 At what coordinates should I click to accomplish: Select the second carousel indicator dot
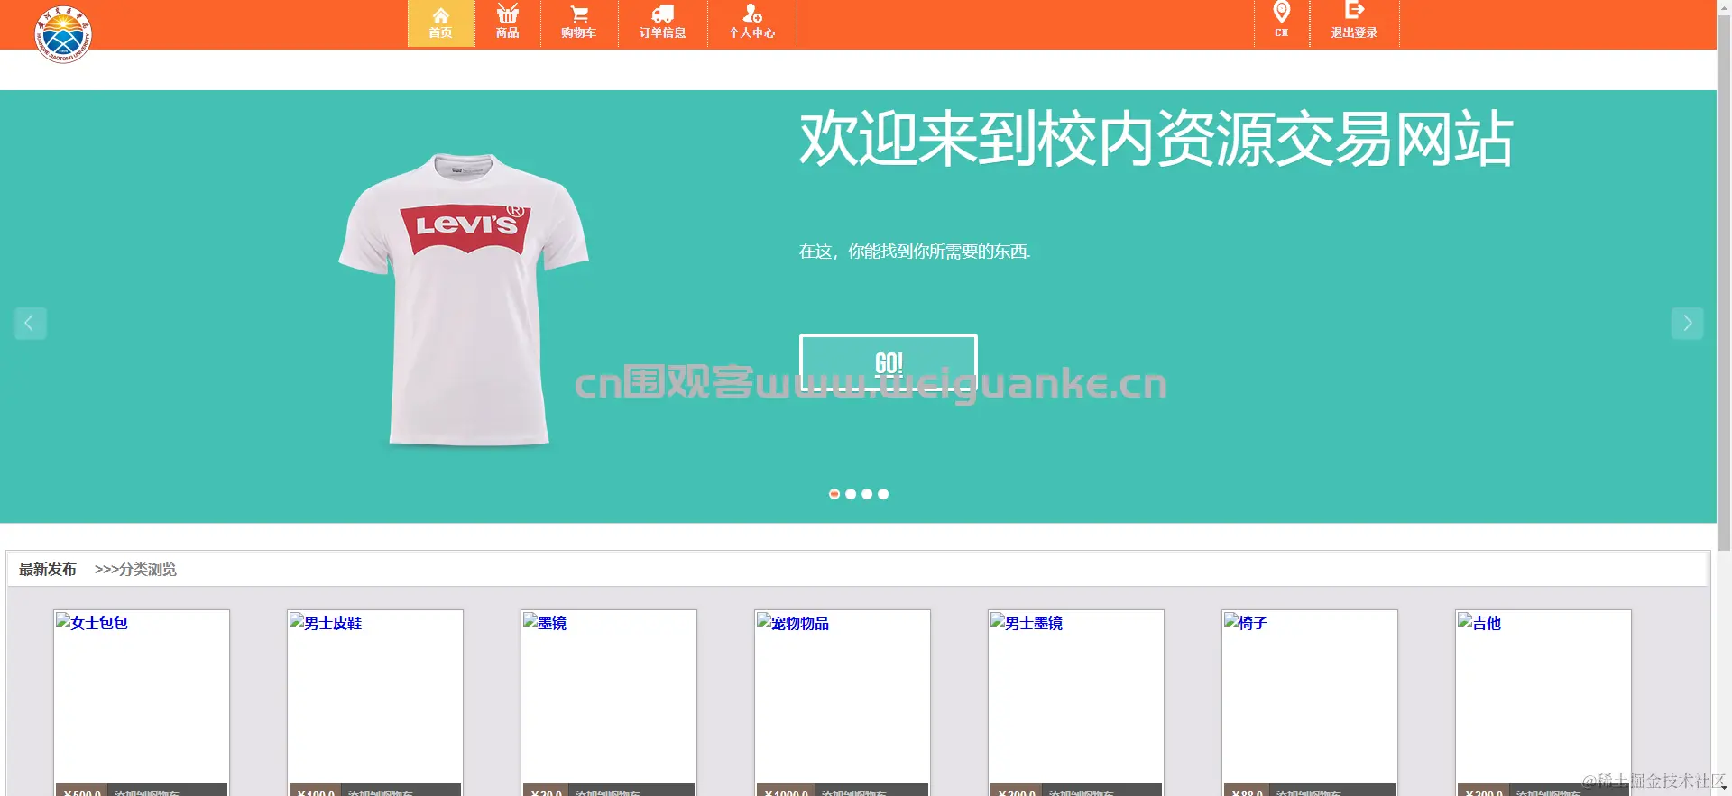tap(851, 494)
